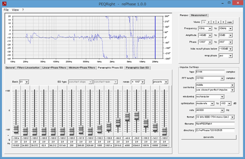Click the taps input field
The image size is (245, 159).
pos(210,72)
